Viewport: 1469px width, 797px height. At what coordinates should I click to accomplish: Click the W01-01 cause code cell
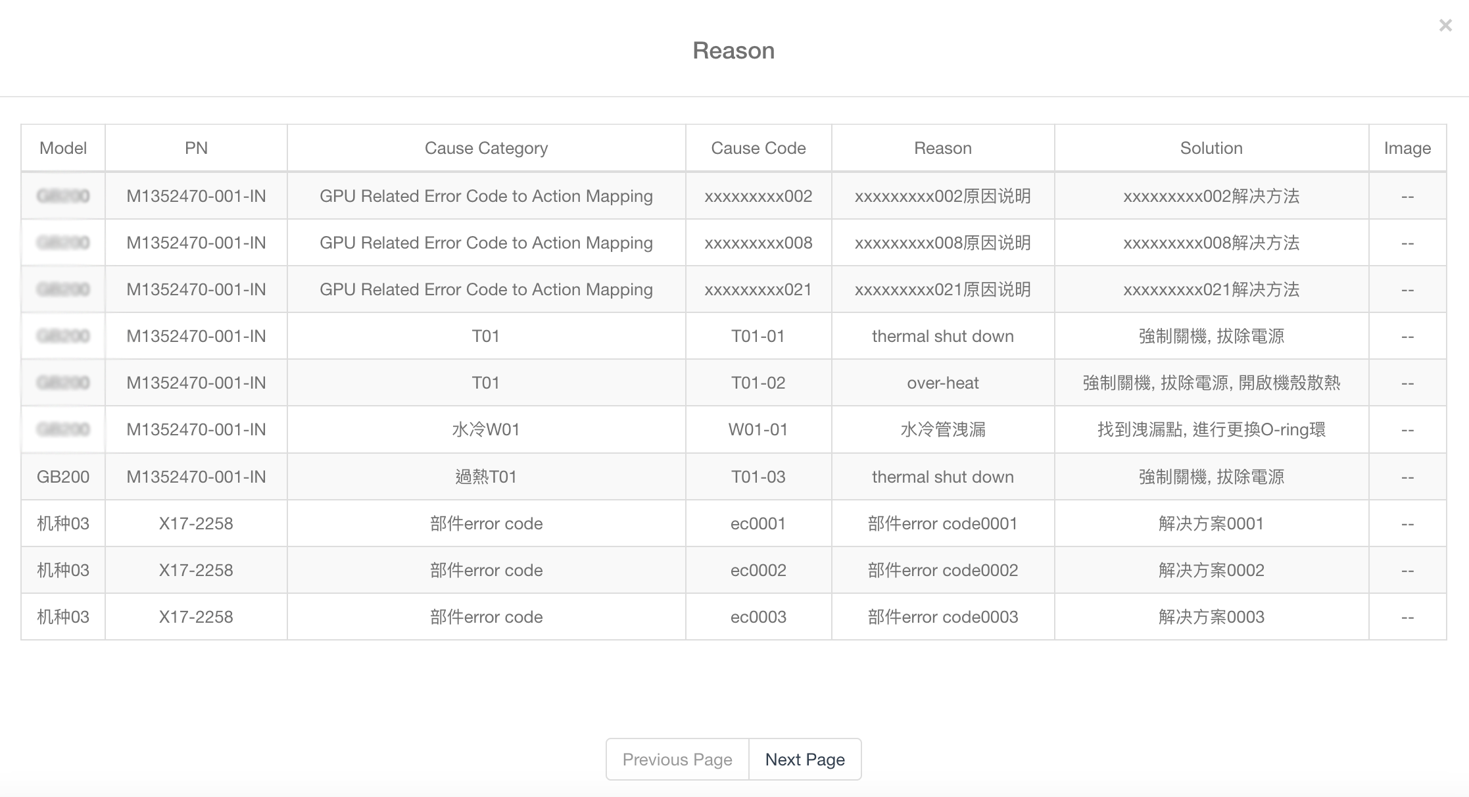pos(758,429)
